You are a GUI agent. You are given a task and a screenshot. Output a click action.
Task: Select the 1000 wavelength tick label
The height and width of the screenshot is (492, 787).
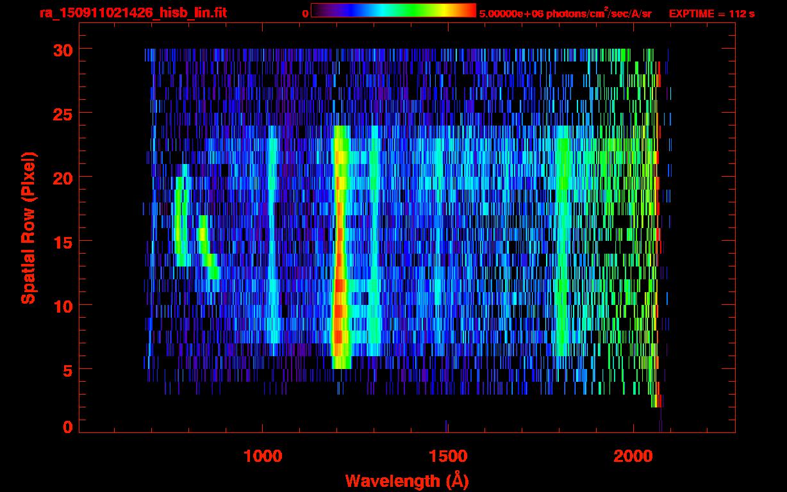(263, 456)
